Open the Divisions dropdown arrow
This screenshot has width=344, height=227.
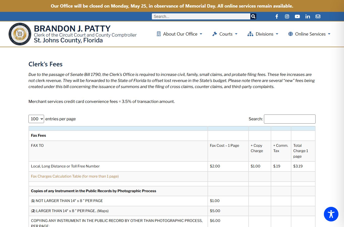coord(277,34)
